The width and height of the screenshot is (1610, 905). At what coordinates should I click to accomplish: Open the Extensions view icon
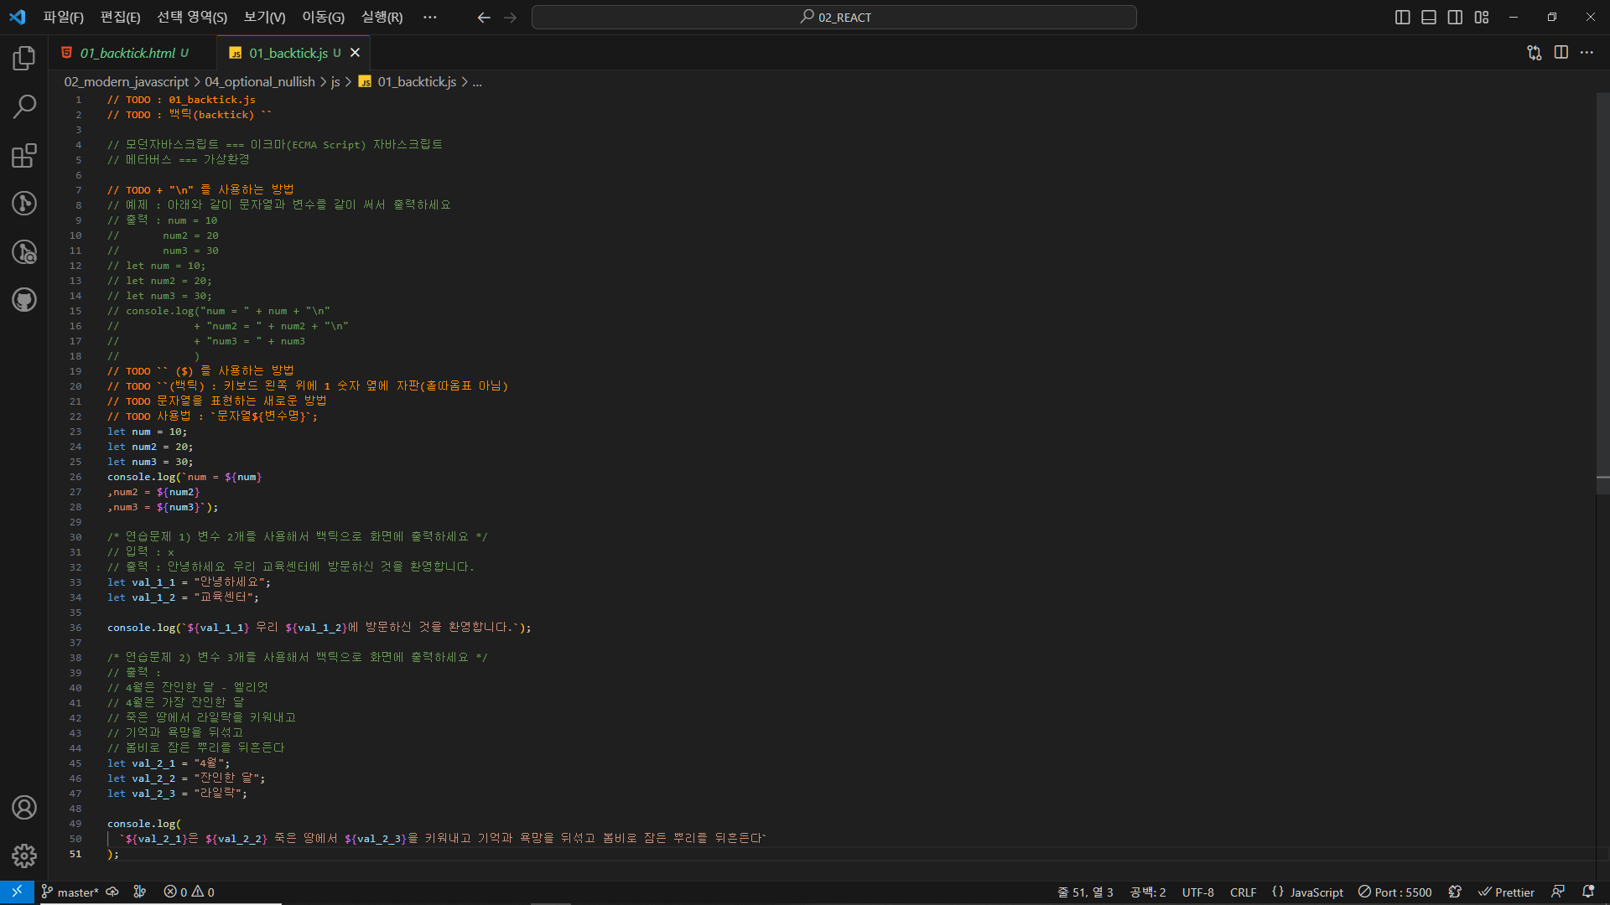pos(23,155)
